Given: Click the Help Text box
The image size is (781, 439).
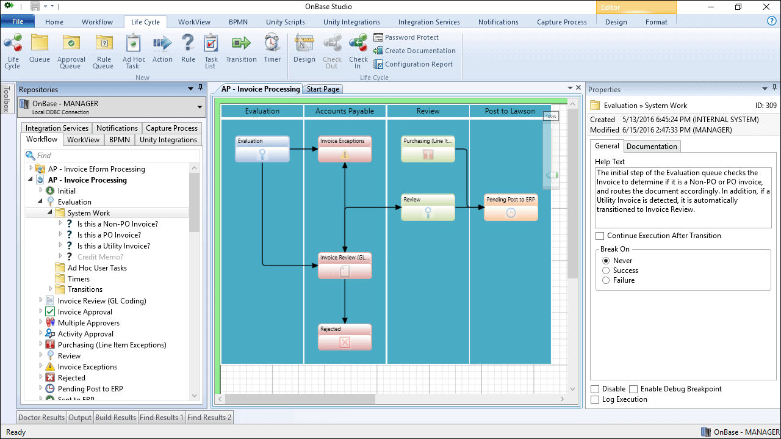Looking at the screenshot, I should click(x=683, y=198).
